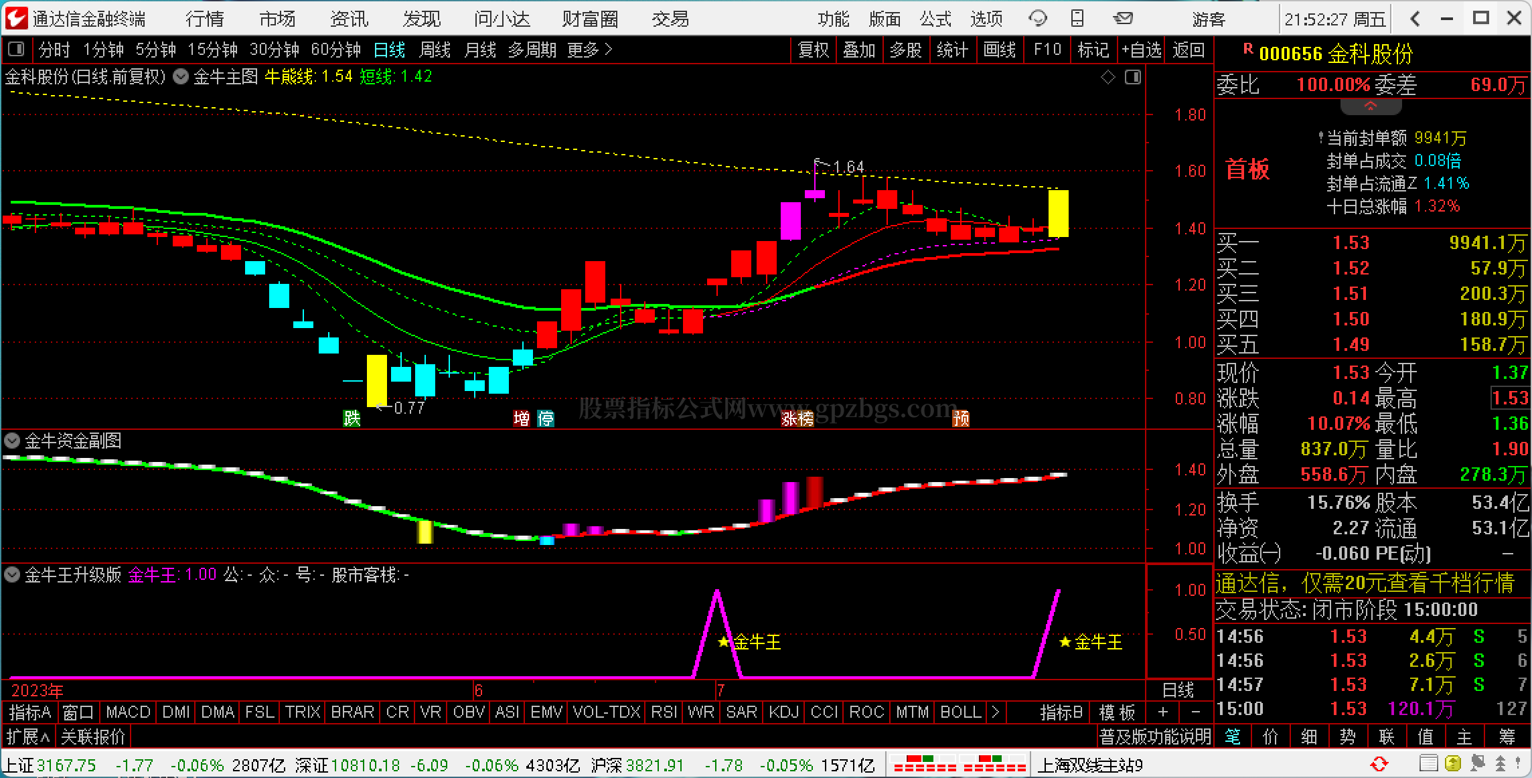Select the 势 tab in quote panel

1348,737
